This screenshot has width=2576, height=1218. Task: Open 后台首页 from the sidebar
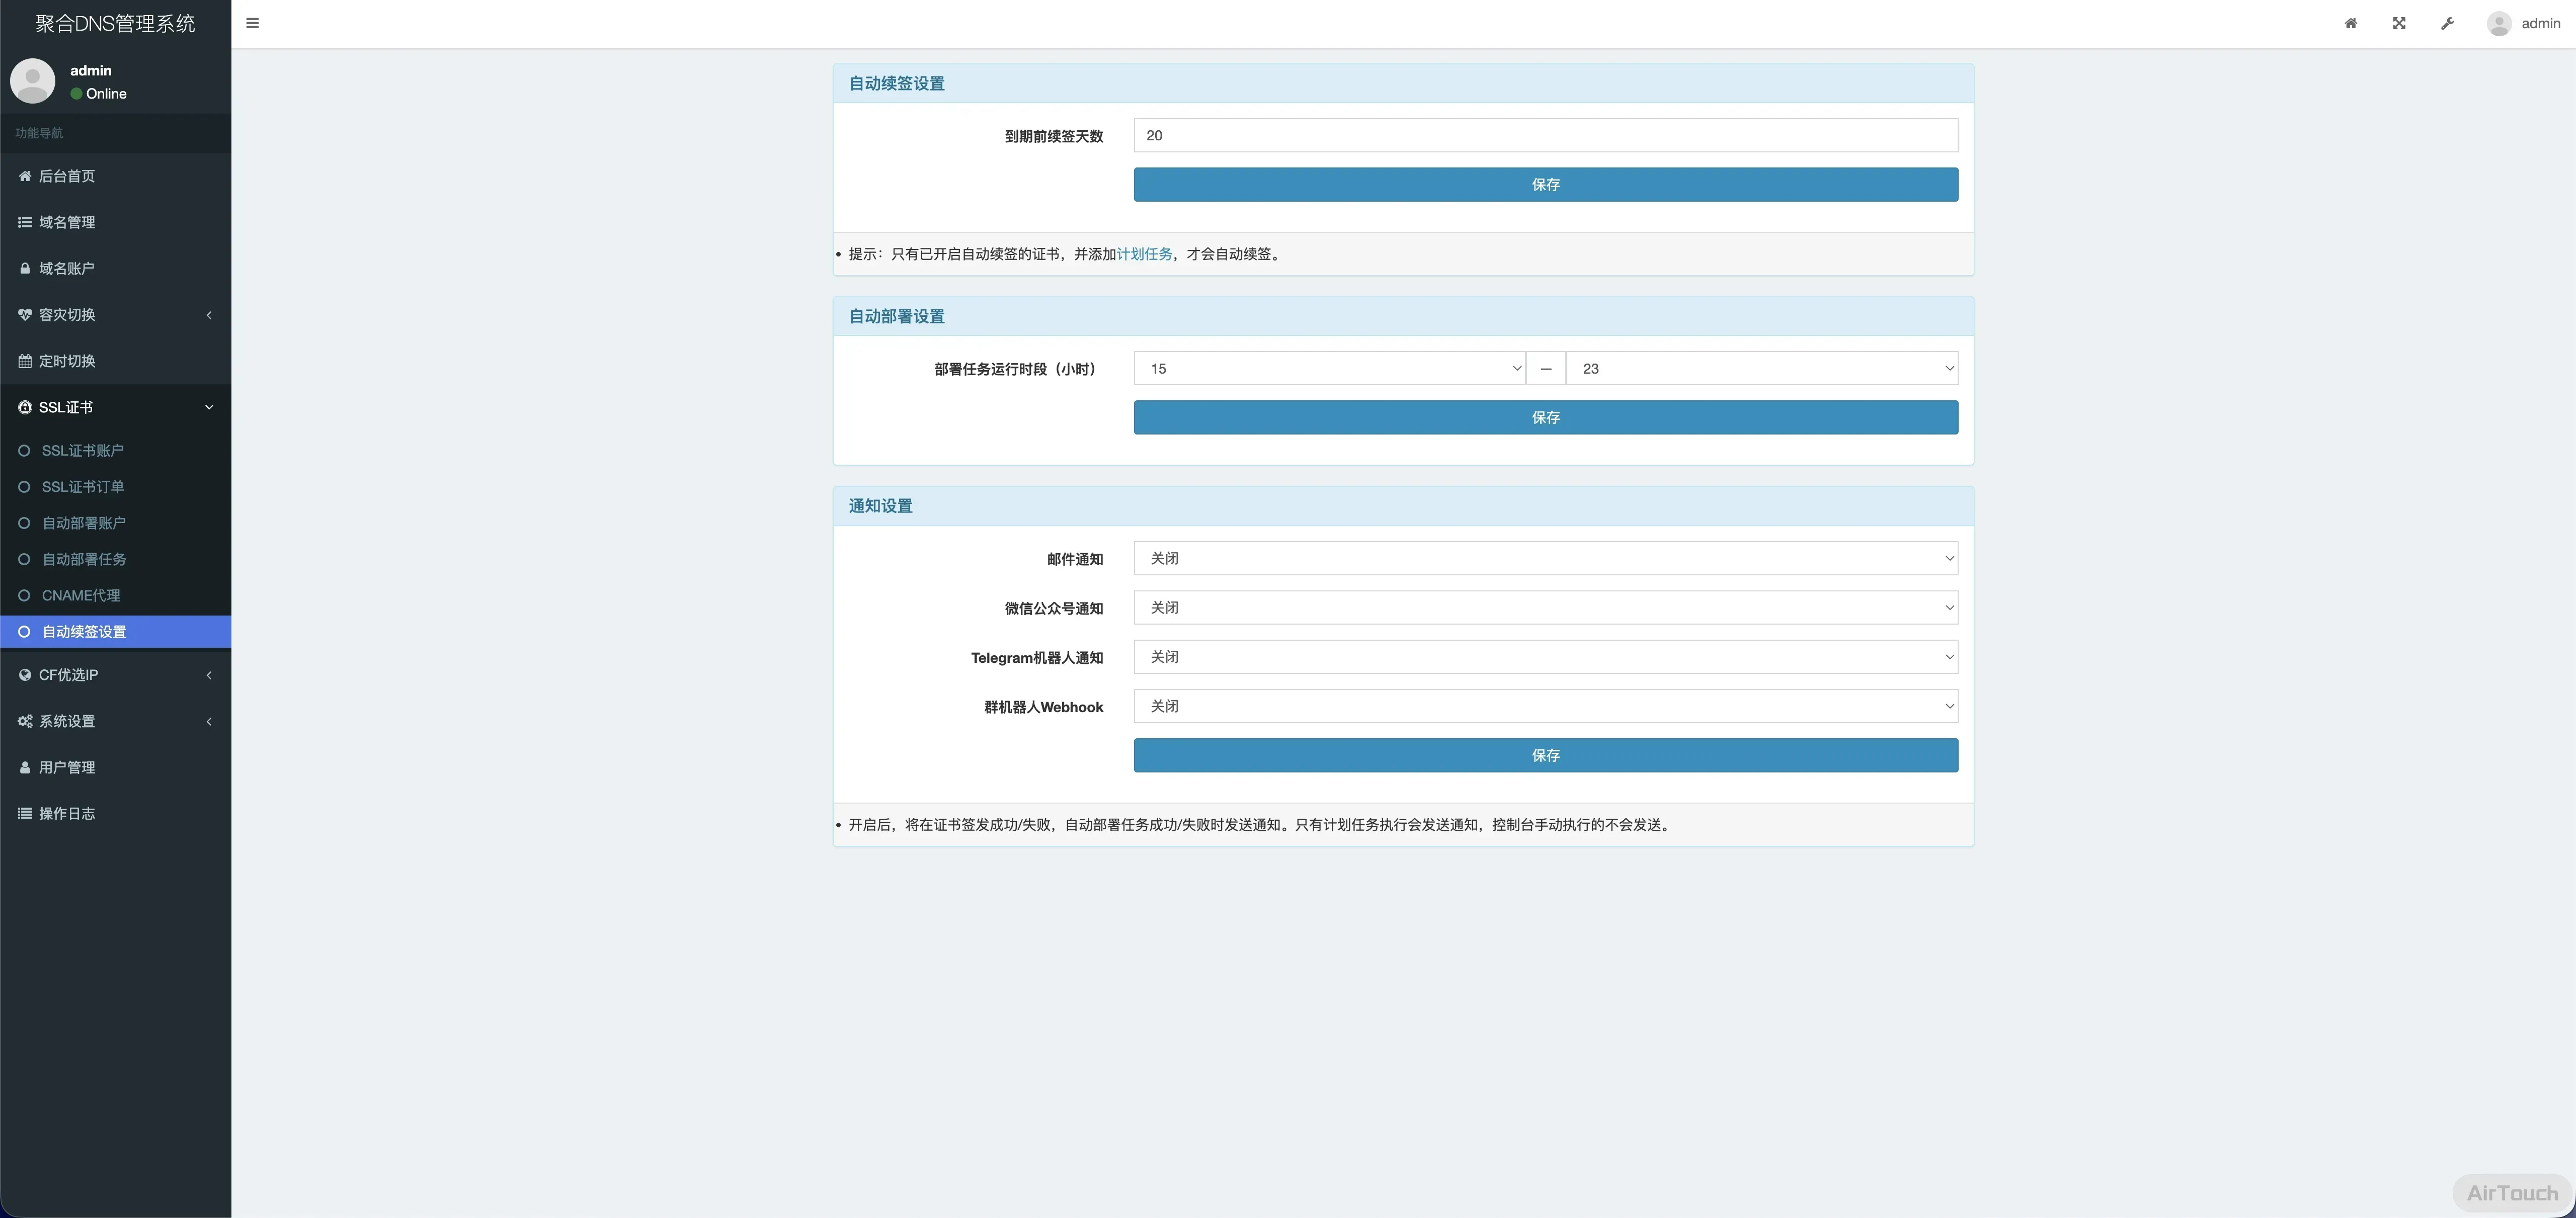click(x=67, y=176)
